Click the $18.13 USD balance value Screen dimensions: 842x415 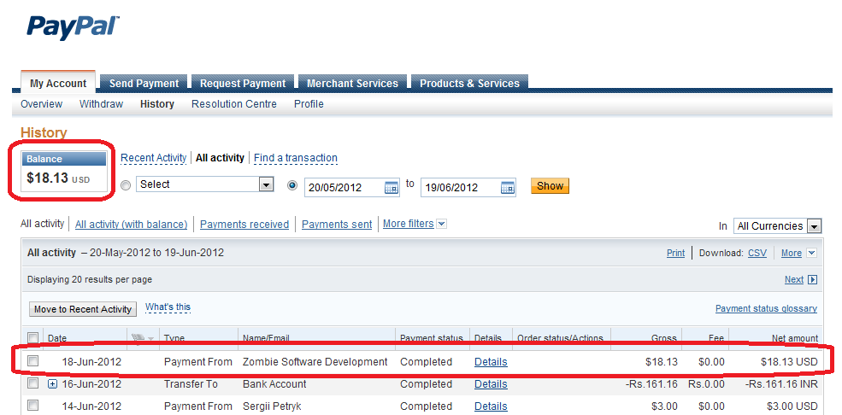[58, 178]
